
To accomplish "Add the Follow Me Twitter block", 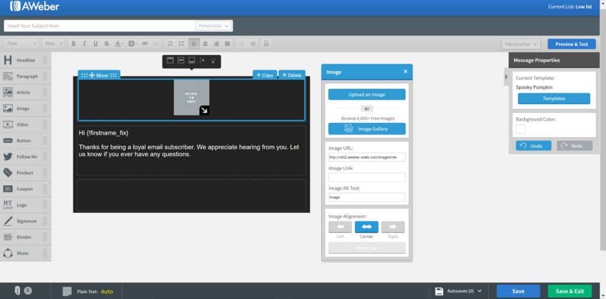I will click(25, 157).
